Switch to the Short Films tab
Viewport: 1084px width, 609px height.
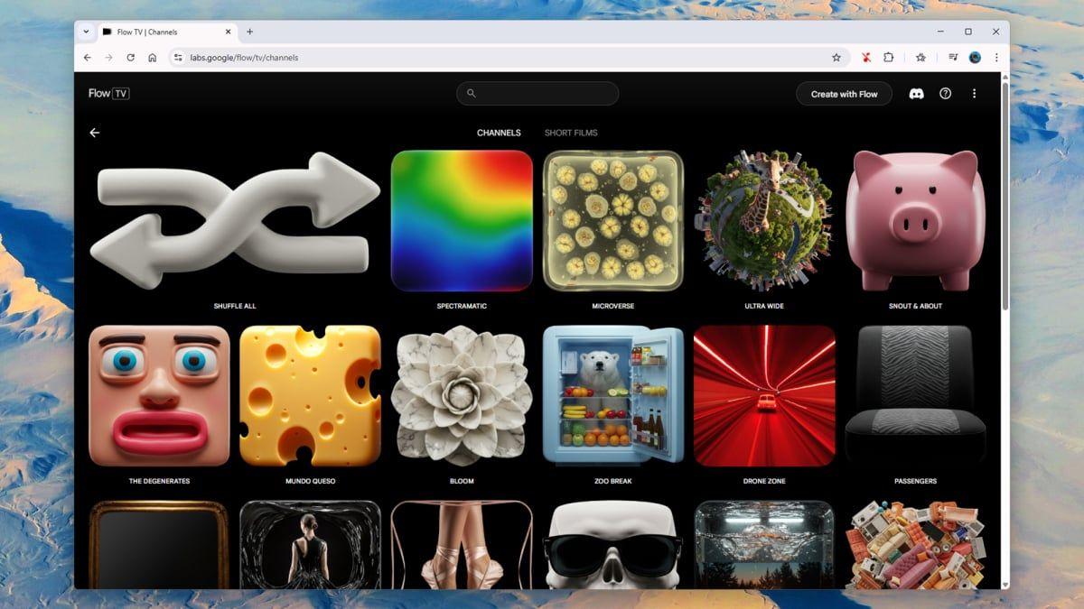tap(571, 133)
